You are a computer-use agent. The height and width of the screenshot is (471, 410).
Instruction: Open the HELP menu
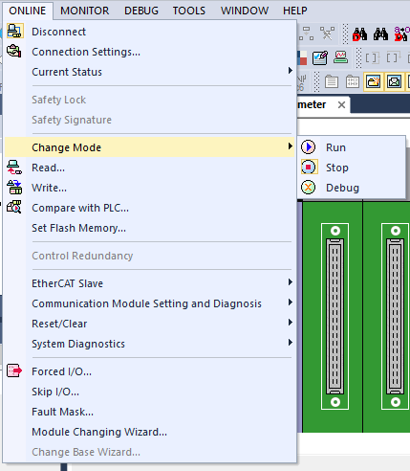295,11
